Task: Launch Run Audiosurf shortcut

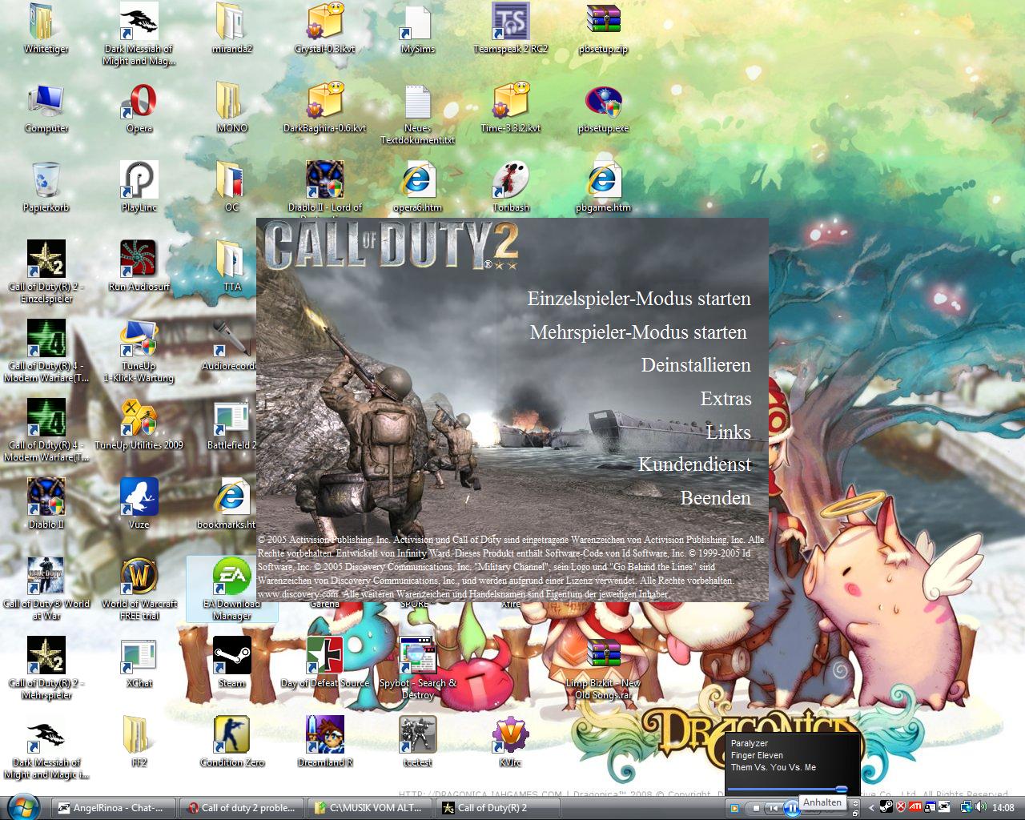Action: 139,267
